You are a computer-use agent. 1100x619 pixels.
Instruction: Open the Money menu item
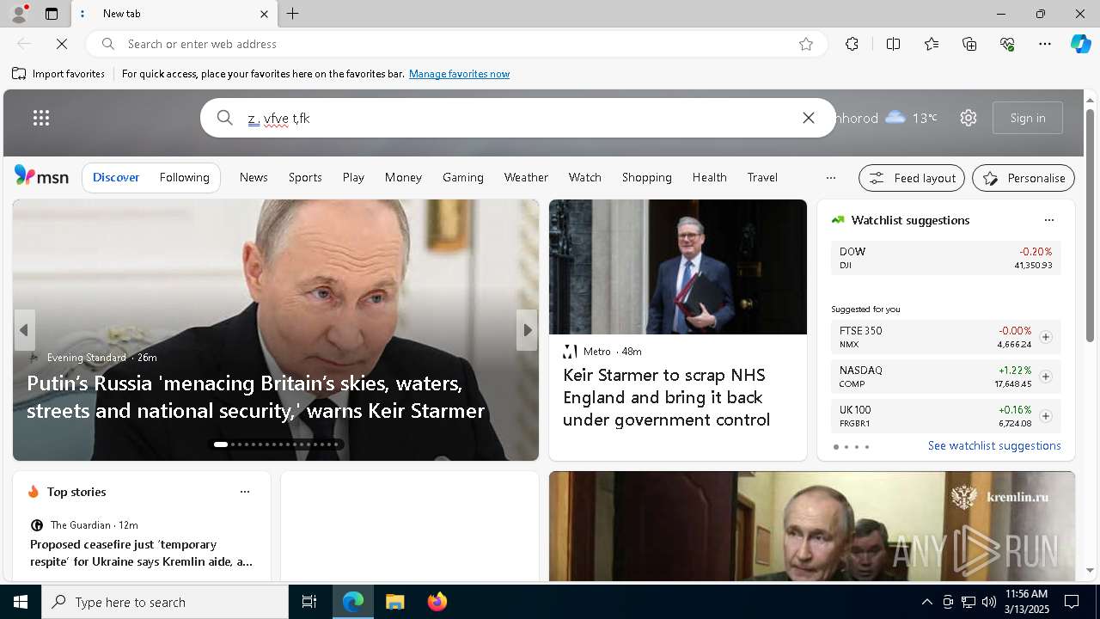[x=403, y=177]
